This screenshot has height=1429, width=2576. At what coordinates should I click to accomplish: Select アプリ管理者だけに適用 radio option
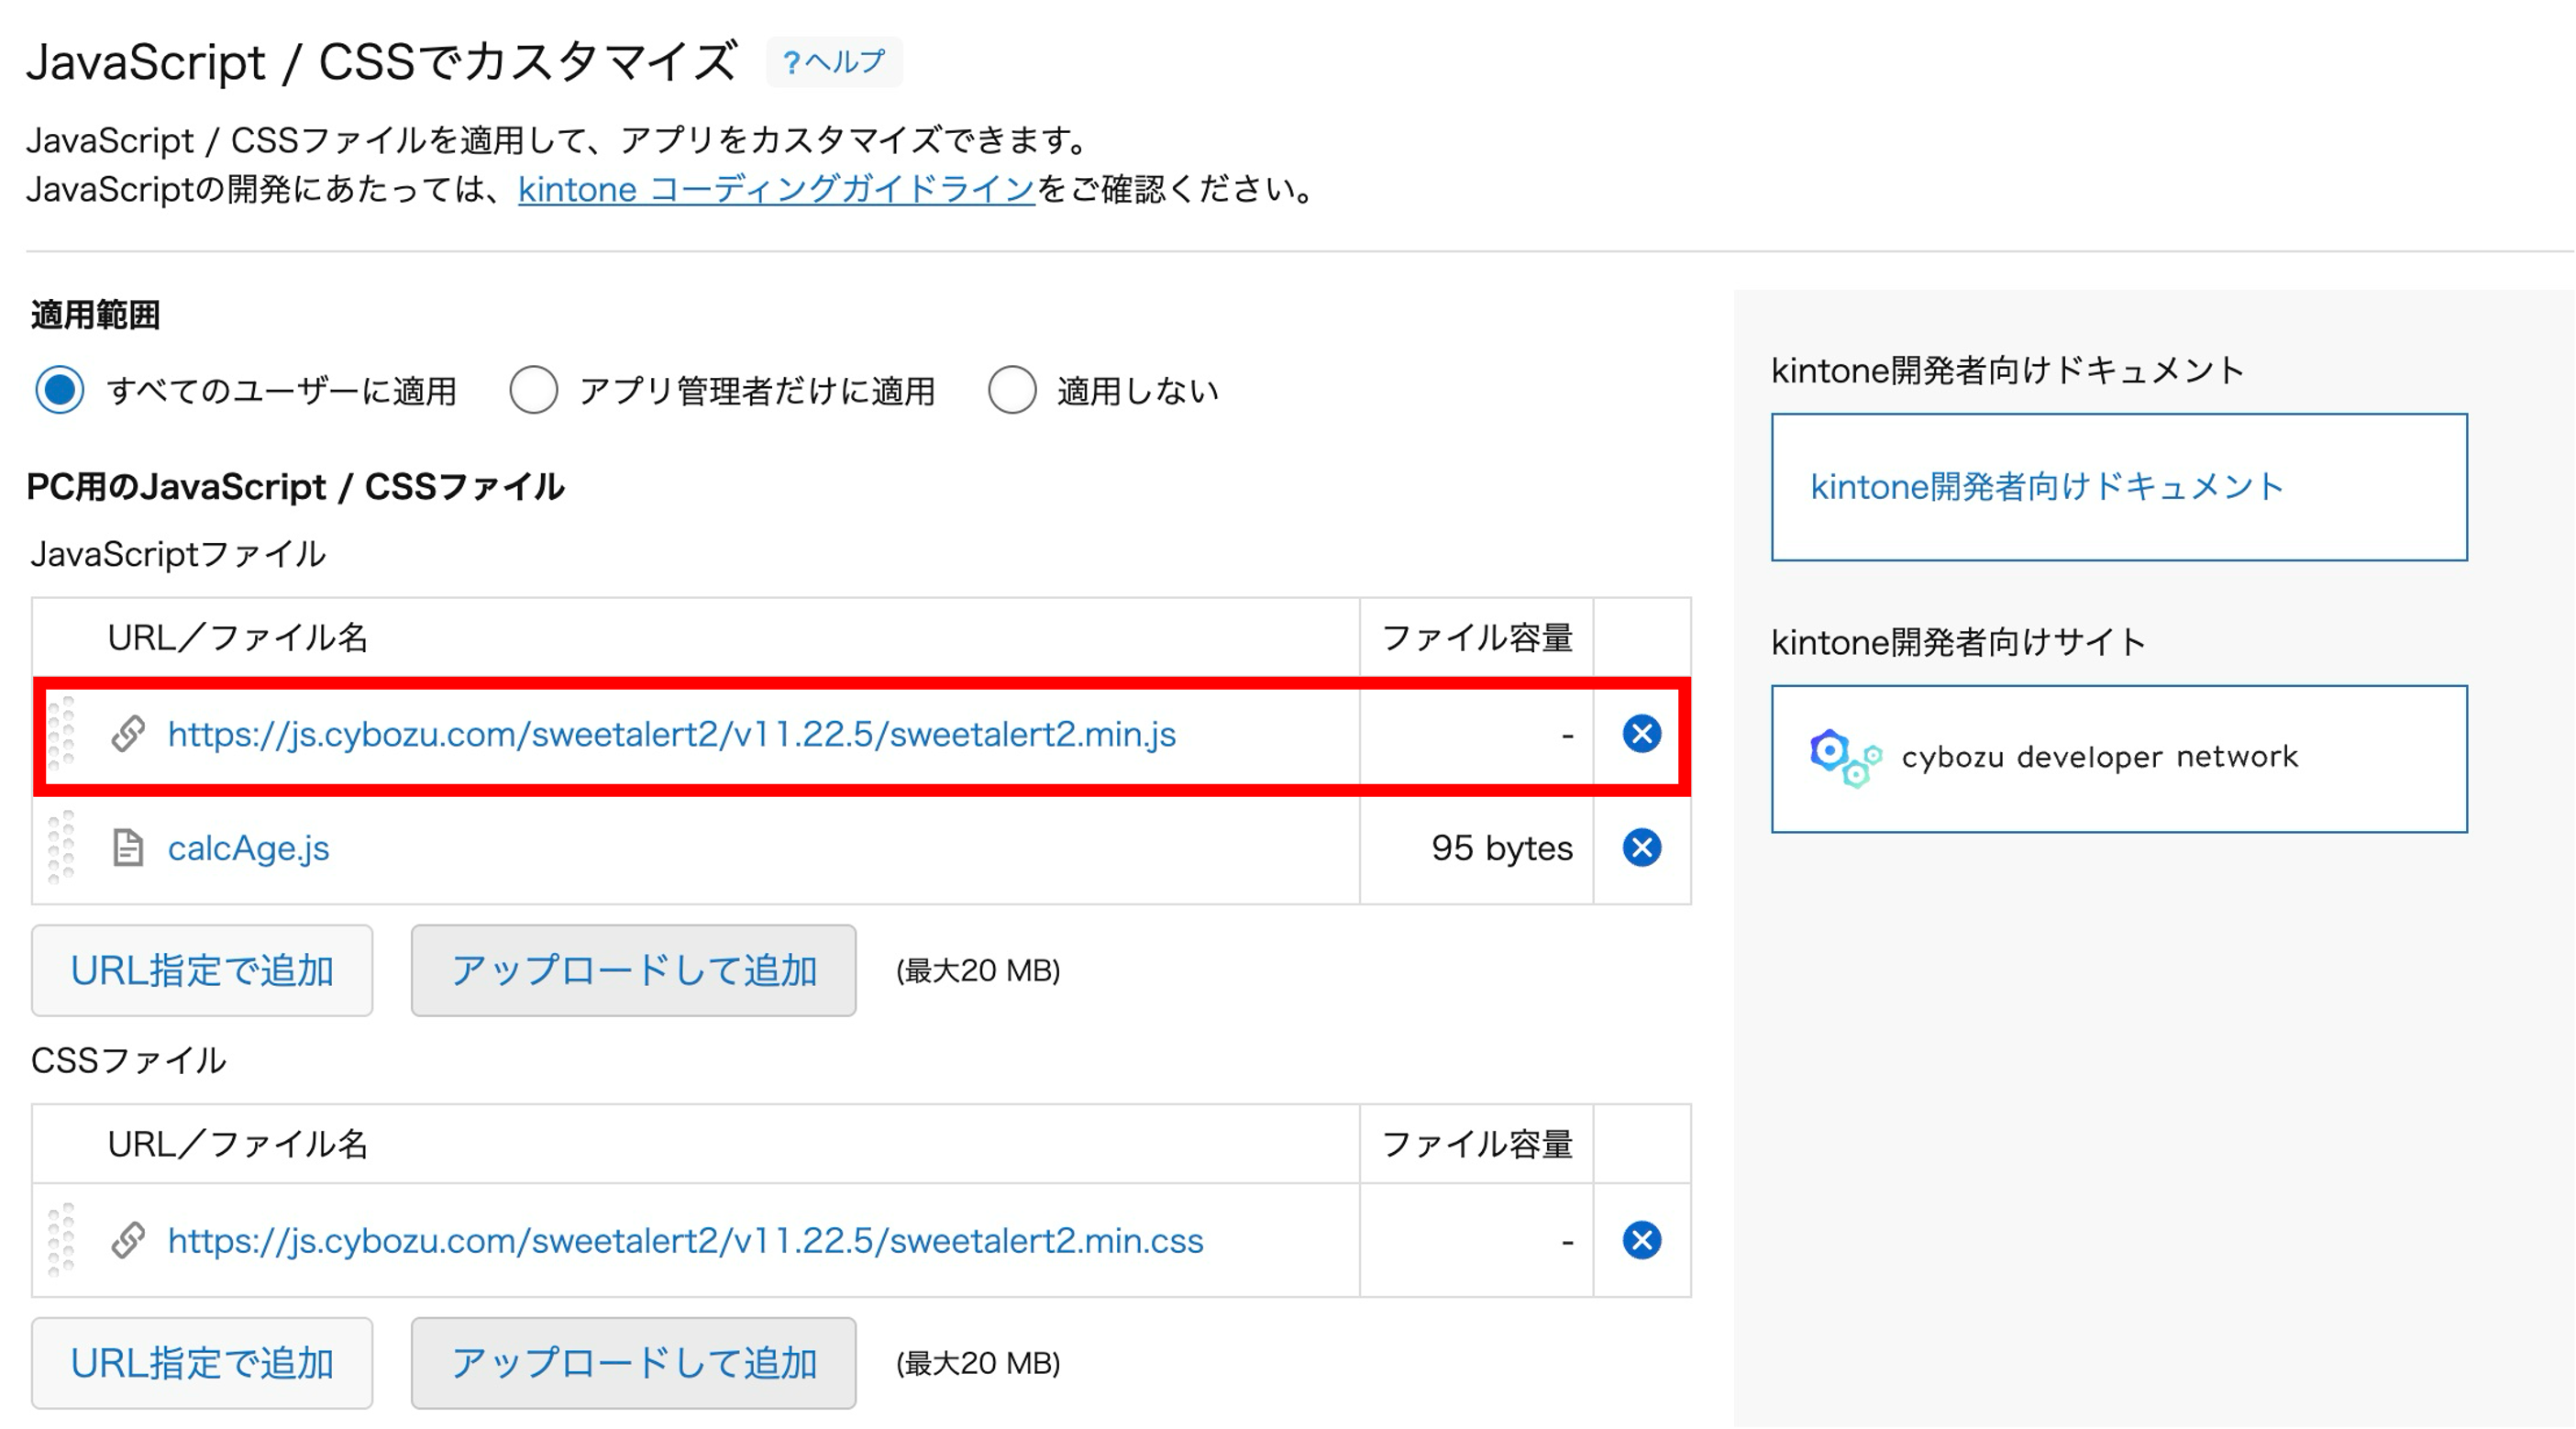tap(533, 390)
